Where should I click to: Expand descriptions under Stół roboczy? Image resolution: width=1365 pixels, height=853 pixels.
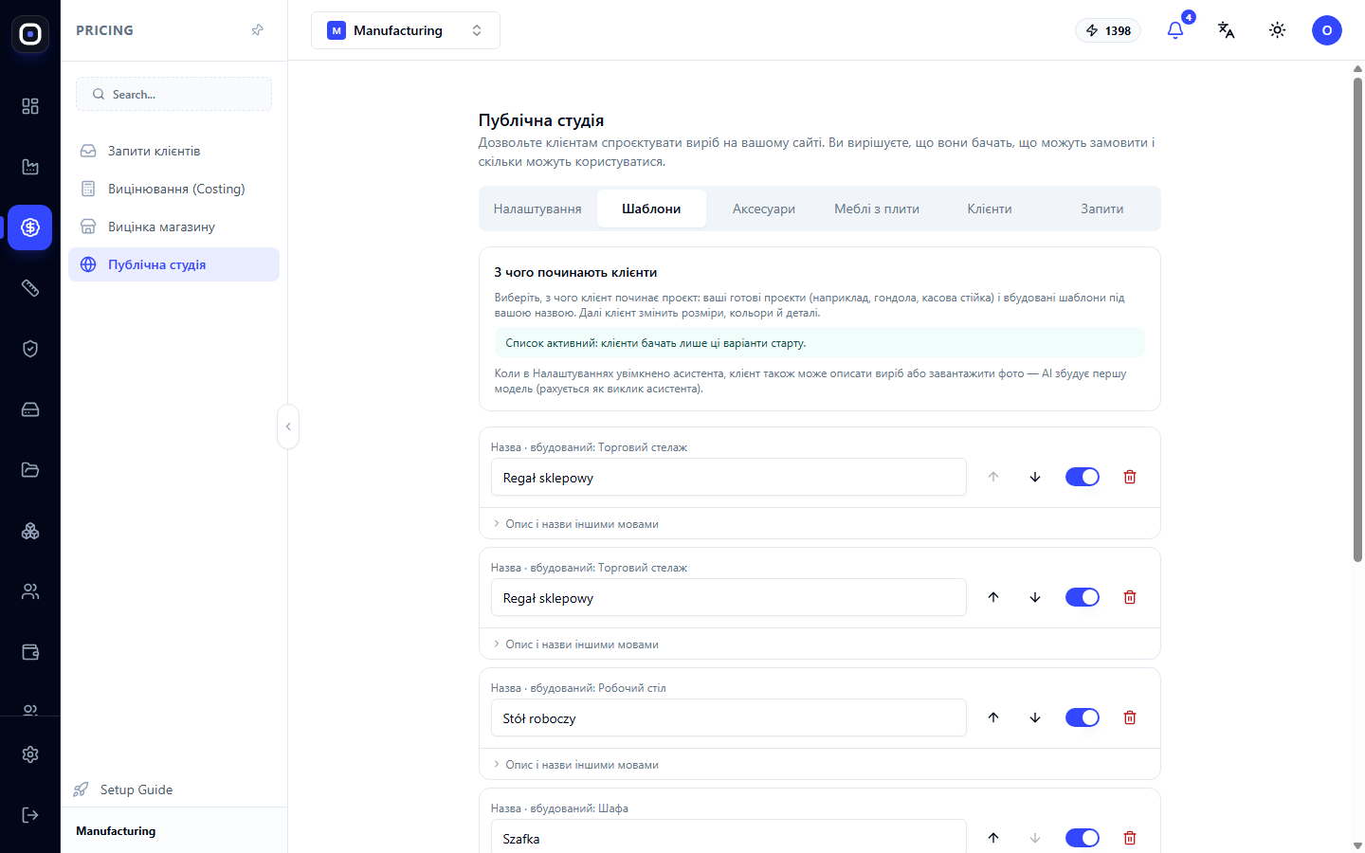576,765
